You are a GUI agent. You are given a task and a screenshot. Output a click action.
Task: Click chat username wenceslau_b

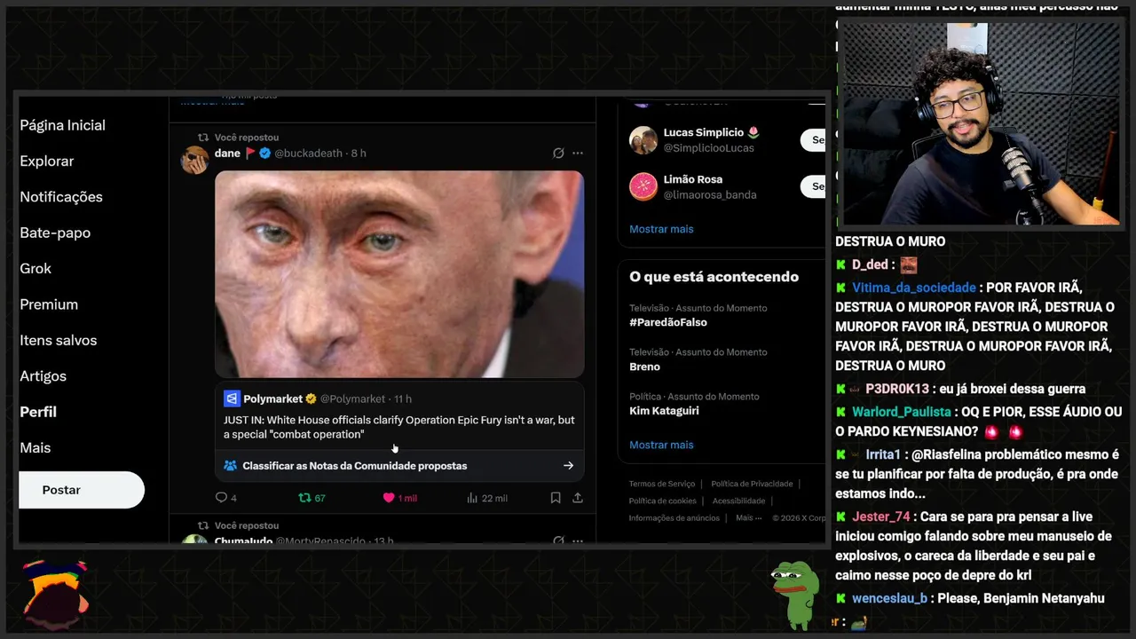[889, 598]
